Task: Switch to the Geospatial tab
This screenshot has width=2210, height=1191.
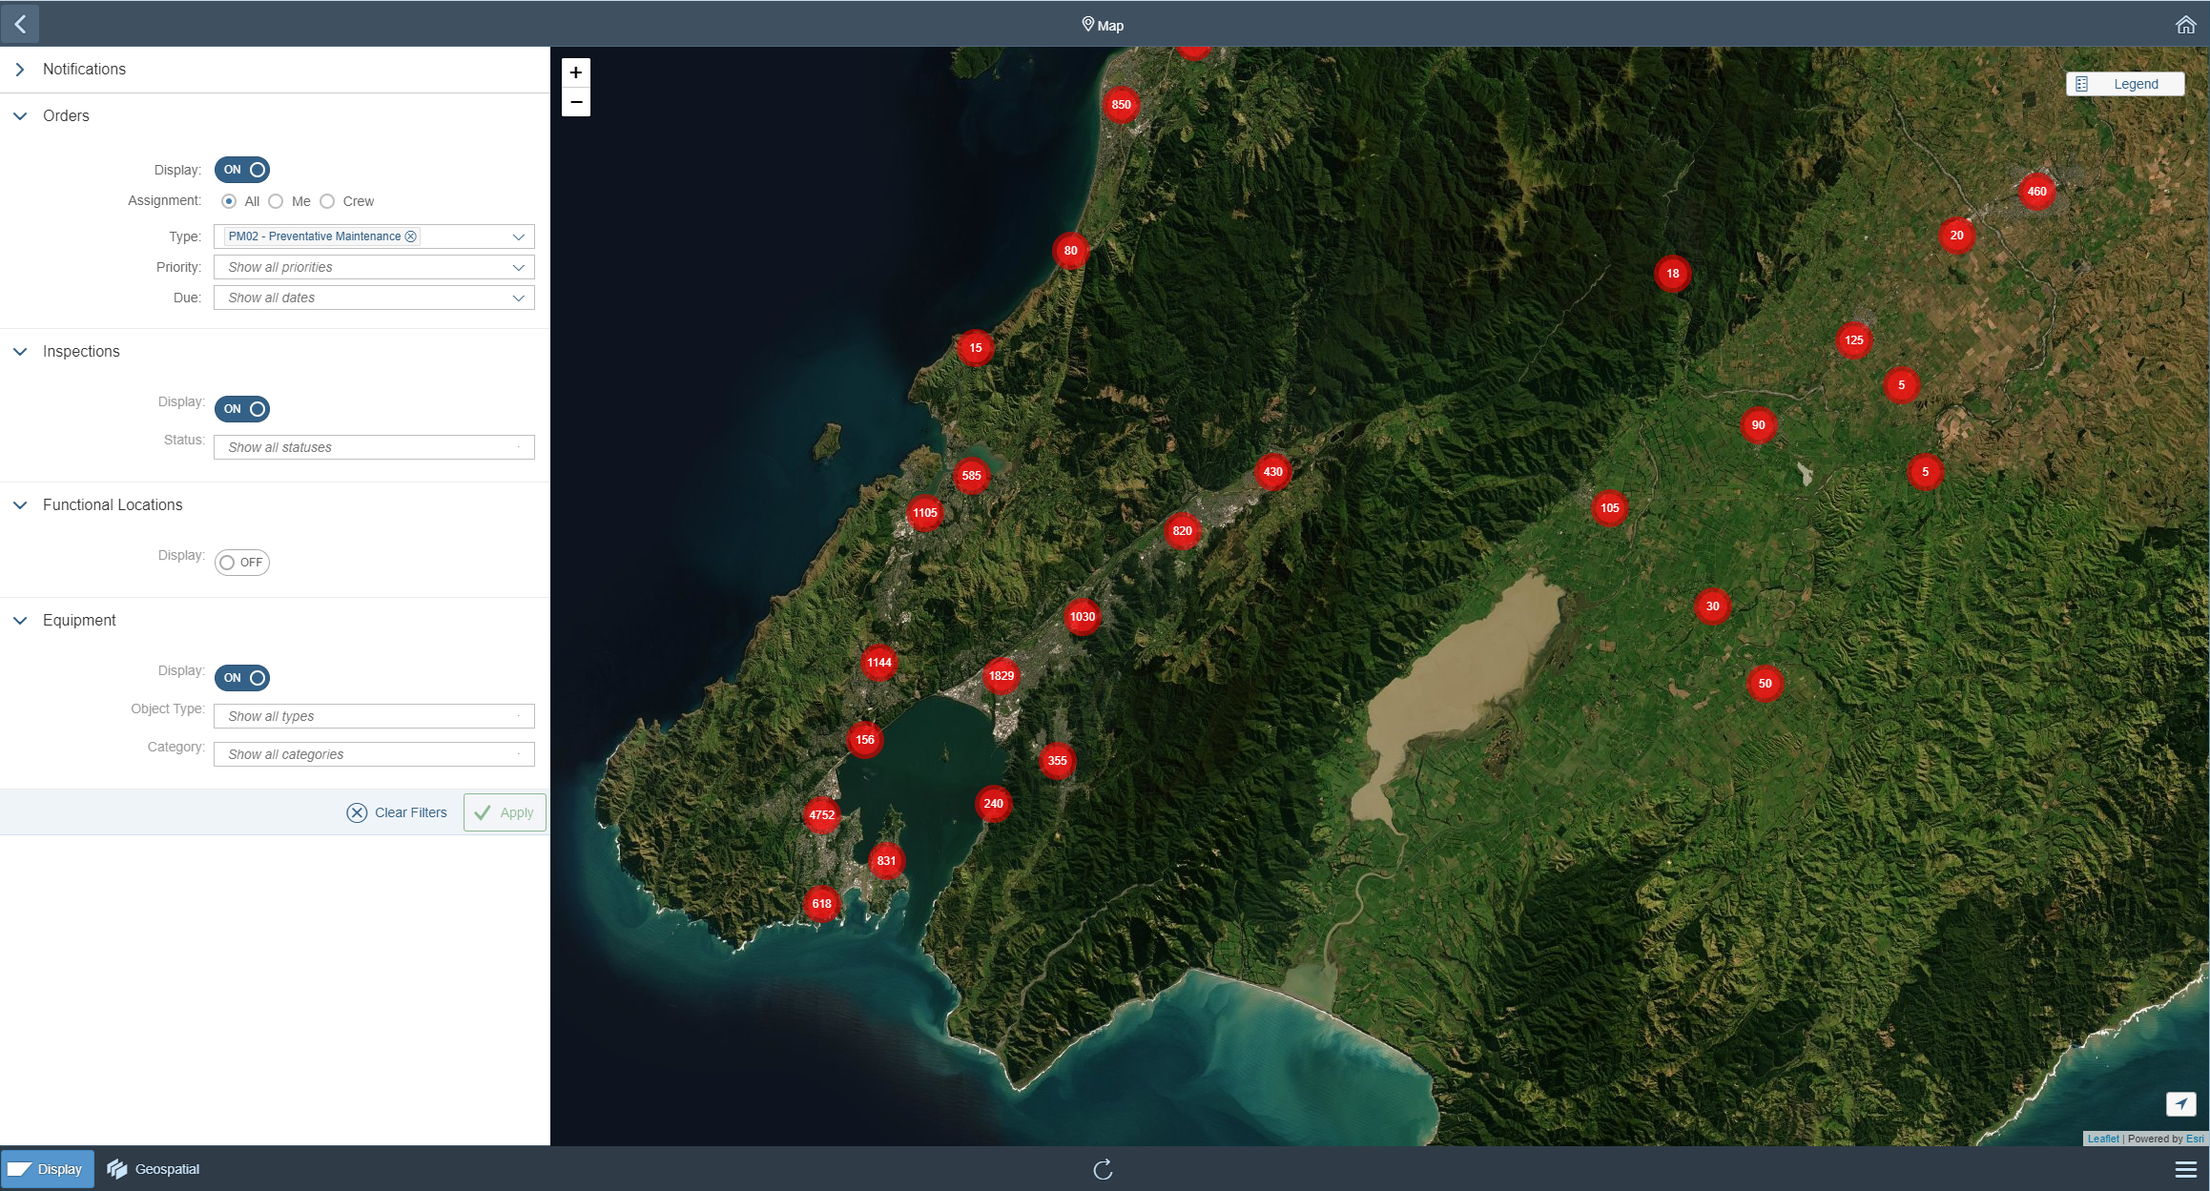Action: tap(154, 1169)
